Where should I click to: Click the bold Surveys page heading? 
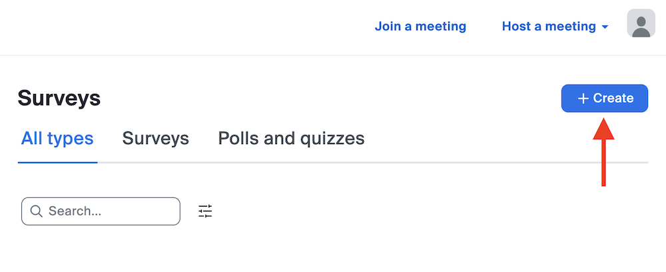pyautogui.click(x=59, y=98)
